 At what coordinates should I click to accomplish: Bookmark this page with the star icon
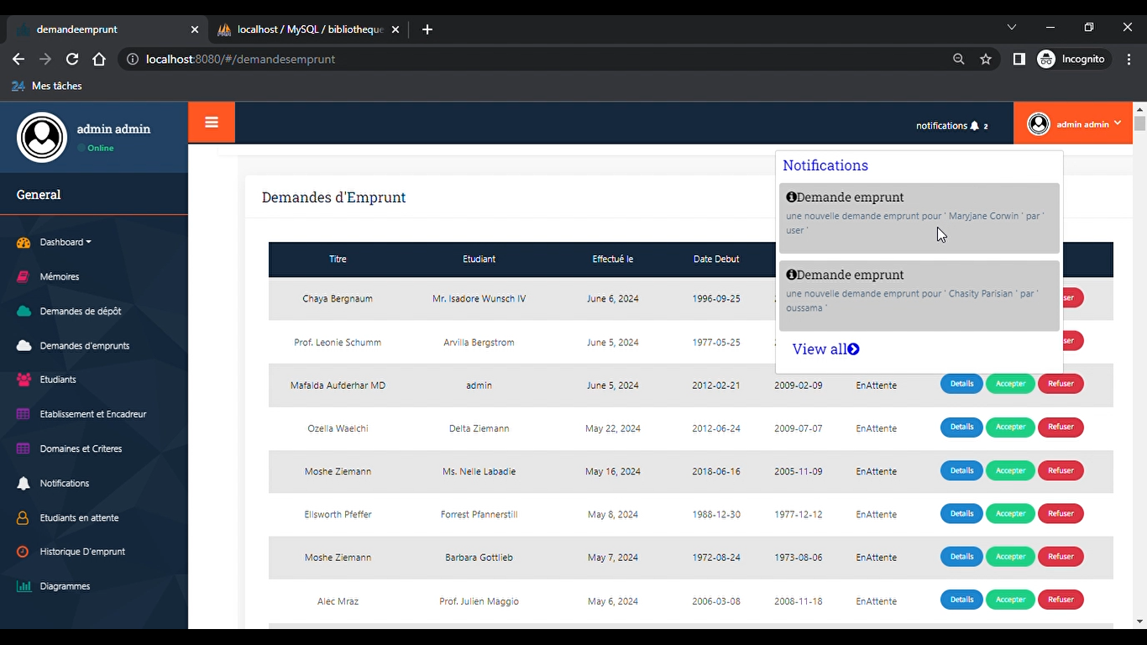coord(986,60)
